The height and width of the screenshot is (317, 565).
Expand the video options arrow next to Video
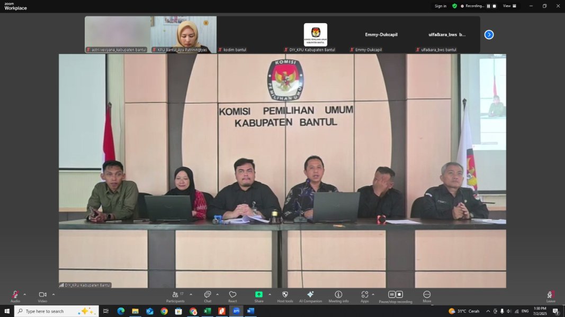point(53,294)
